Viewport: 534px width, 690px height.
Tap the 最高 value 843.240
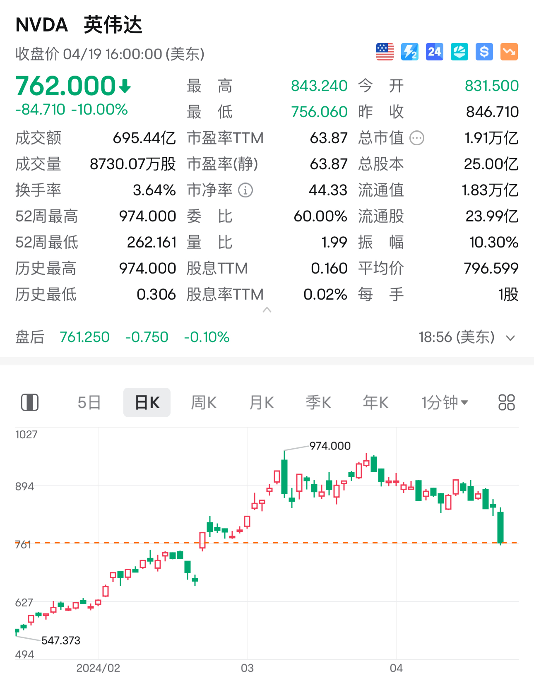319,86
